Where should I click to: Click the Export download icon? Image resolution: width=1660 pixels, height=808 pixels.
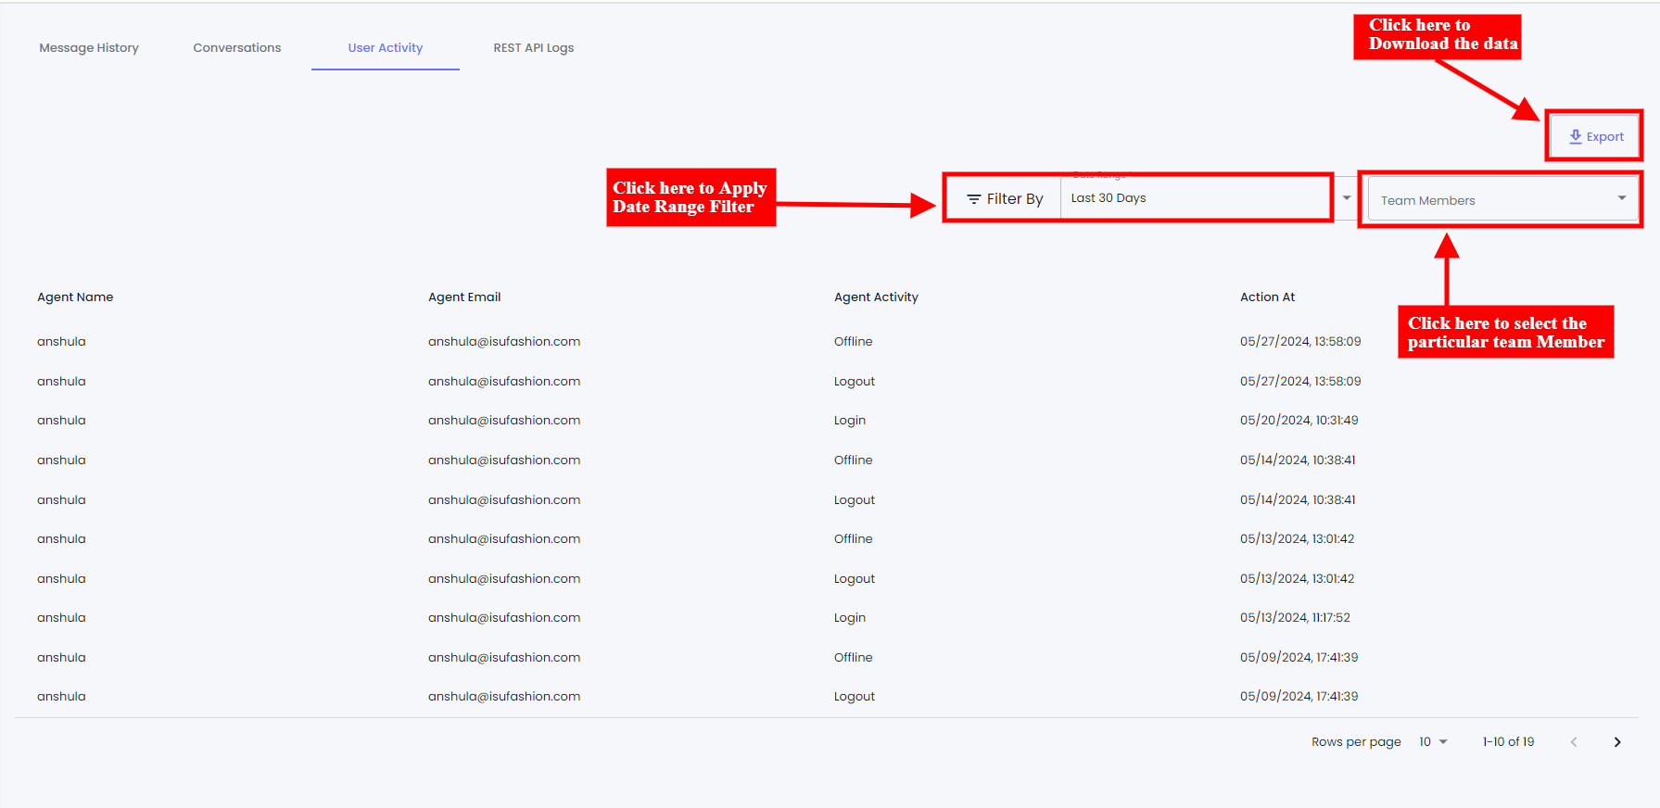click(1575, 137)
